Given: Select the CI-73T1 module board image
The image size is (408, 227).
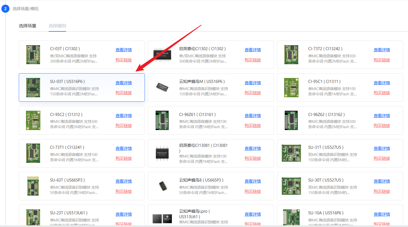Looking at the screenshot, I should click(x=33, y=153).
